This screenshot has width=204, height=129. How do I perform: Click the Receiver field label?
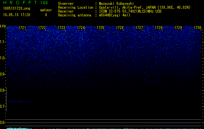click(66, 11)
